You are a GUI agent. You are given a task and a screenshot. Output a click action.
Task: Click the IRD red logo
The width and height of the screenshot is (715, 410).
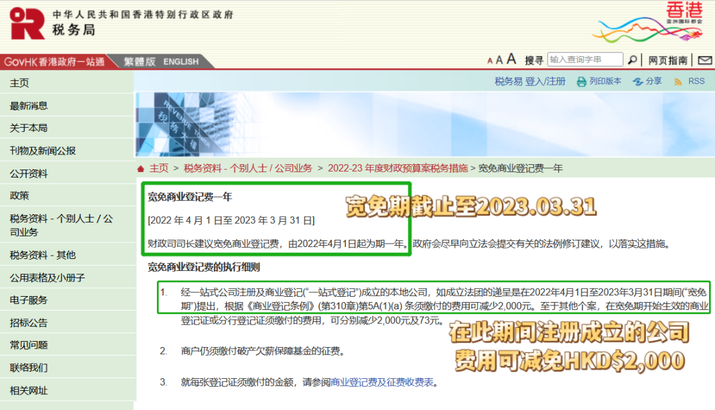[27, 23]
